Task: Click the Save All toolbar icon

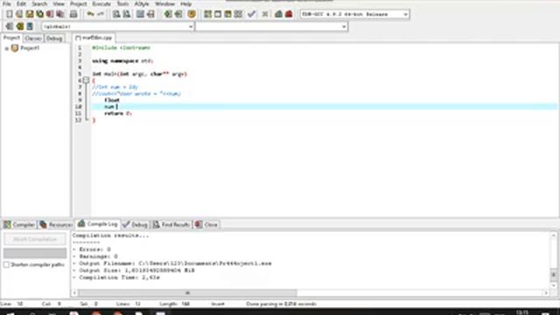Action: (39, 14)
